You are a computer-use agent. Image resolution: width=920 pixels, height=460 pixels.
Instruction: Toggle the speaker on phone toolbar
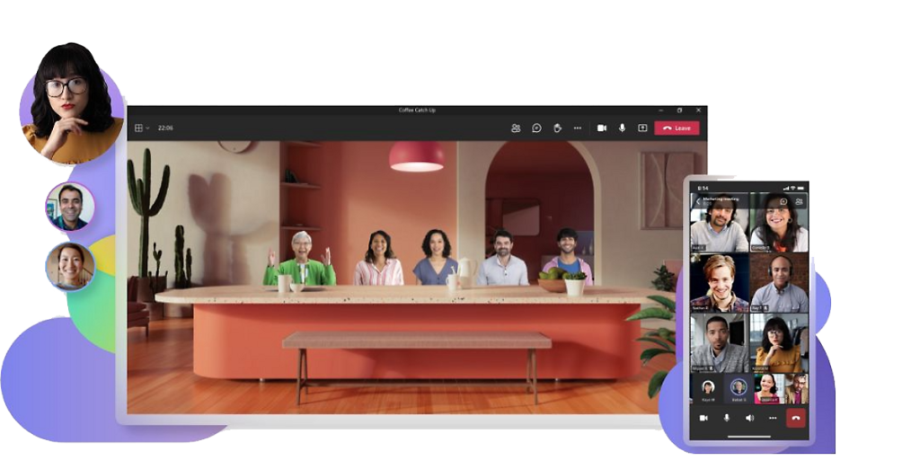click(x=749, y=418)
